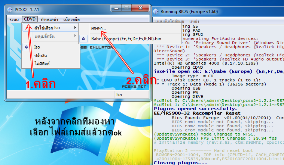Viewport: 284px width, 165px height.
Task: Click the 'Opening USB' log line
Action: [186, 88]
